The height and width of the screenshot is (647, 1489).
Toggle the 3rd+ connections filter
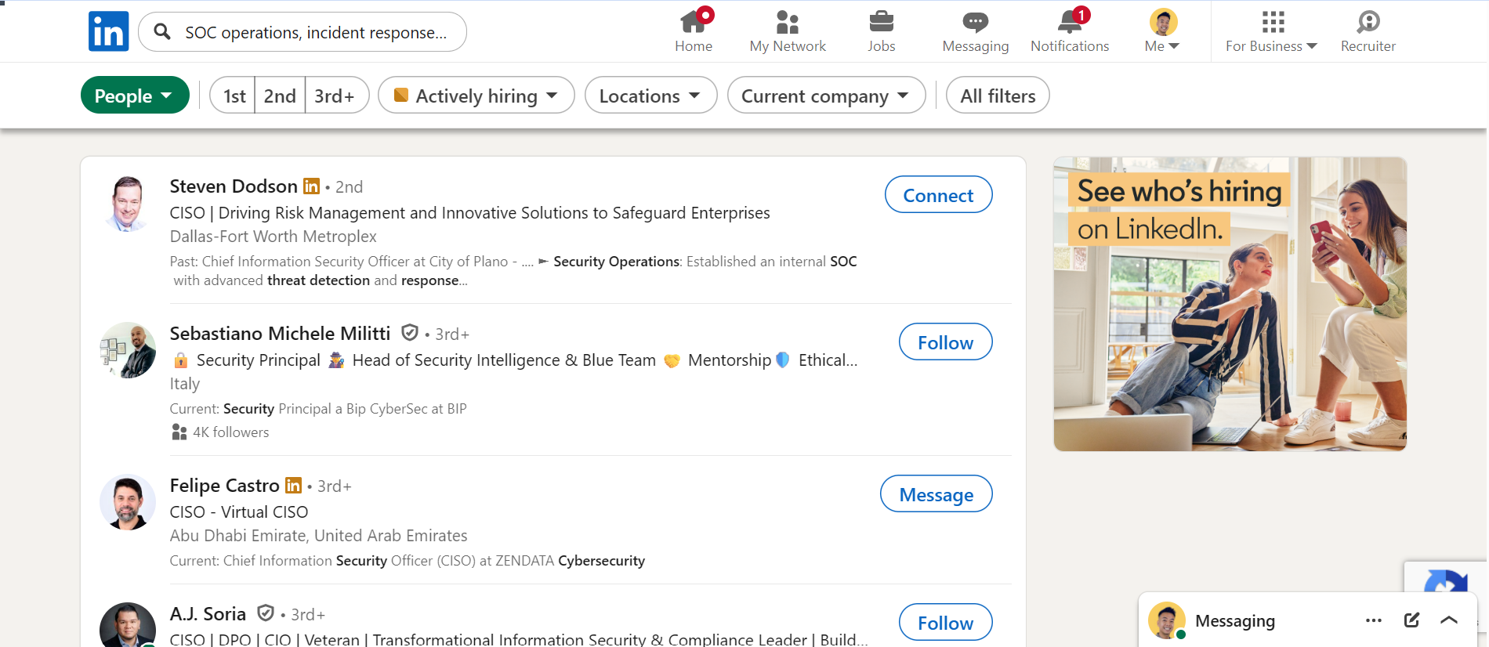tap(335, 96)
